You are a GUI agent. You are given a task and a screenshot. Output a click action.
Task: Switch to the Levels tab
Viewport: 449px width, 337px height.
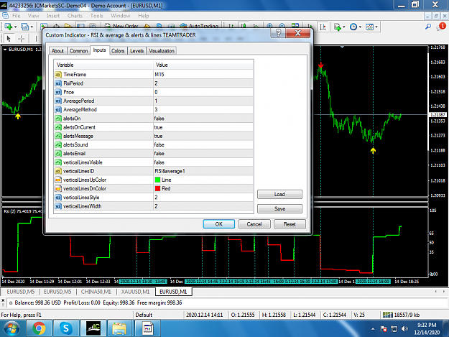pos(136,51)
